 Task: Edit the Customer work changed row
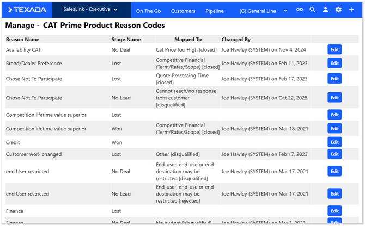pos(334,154)
